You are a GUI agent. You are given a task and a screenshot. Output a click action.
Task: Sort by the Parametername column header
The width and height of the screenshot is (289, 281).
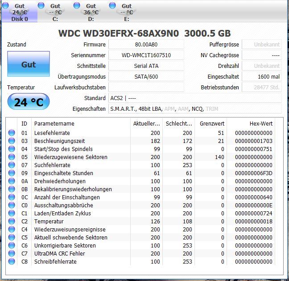[81, 123]
